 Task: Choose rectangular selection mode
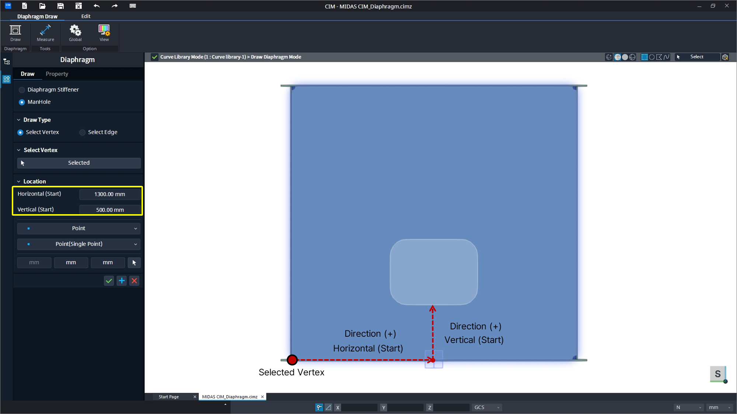click(645, 57)
